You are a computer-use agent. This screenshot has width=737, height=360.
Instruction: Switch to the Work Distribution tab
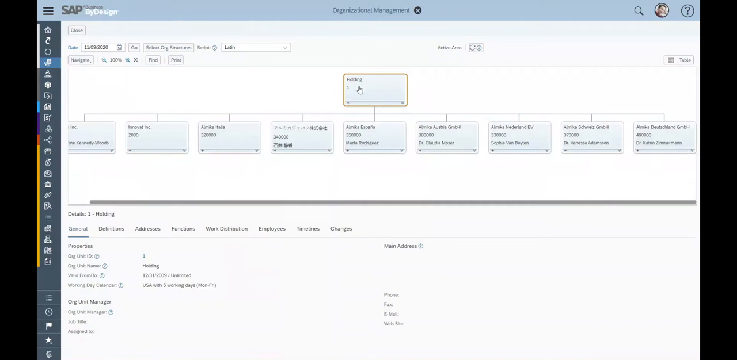tap(227, 229)
